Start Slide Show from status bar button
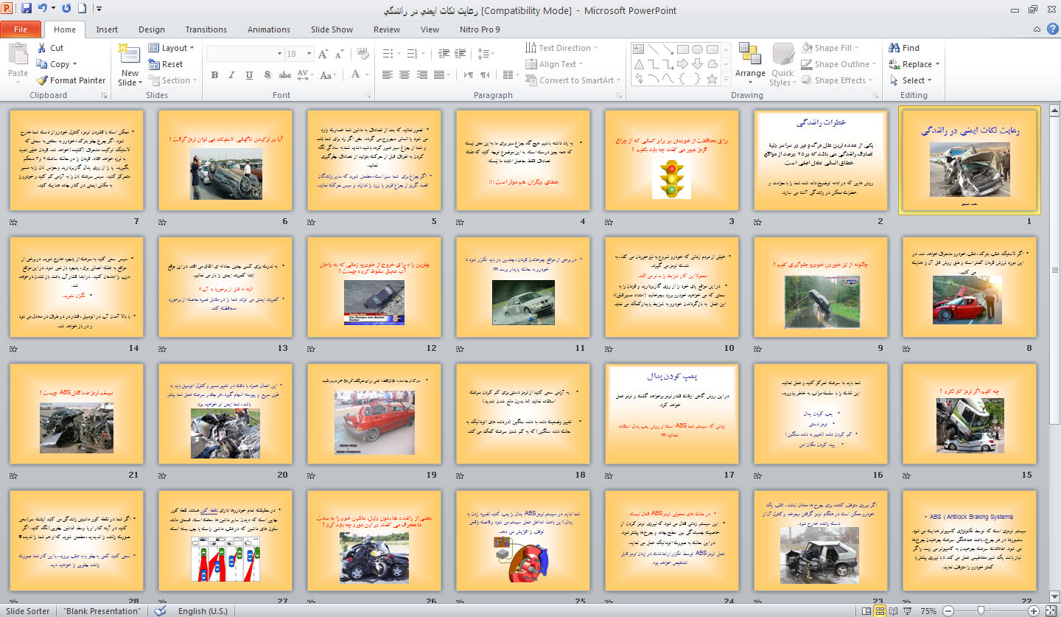 [908, 611]
